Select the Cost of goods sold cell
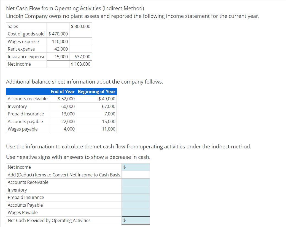The image size is (286, 227). [x=26, y=34]
